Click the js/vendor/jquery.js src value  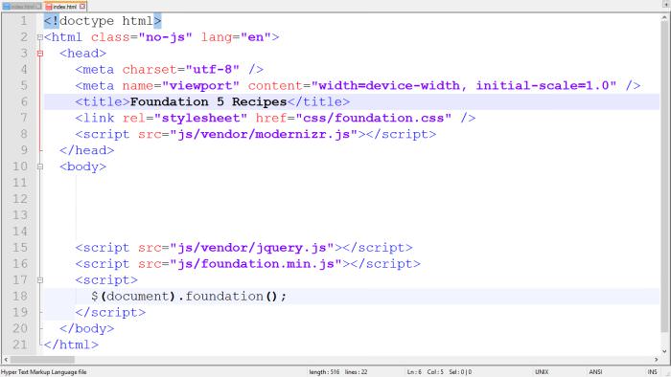pyautogui.click(x=252, y=248)
